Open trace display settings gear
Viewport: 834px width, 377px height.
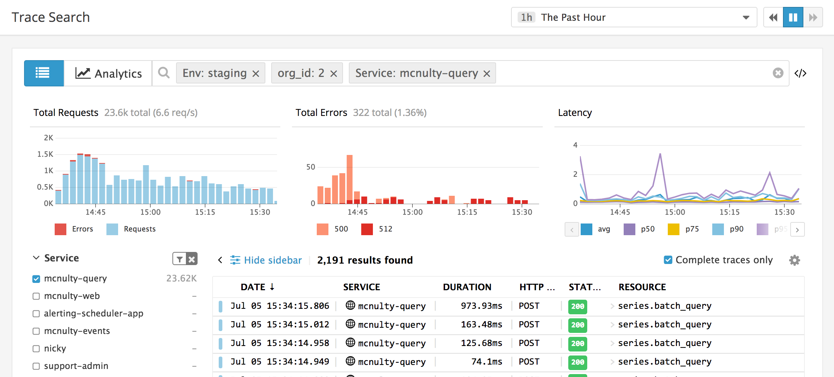point(794,260)
